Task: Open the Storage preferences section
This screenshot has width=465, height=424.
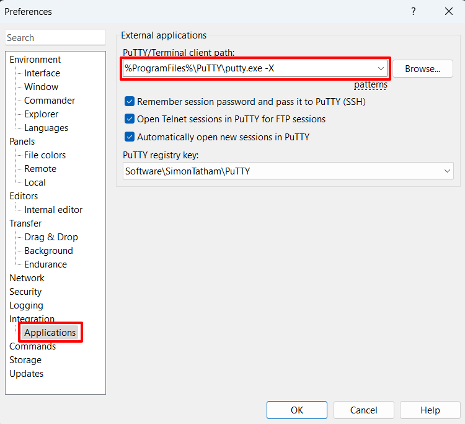Action: (x=25, y=360)
